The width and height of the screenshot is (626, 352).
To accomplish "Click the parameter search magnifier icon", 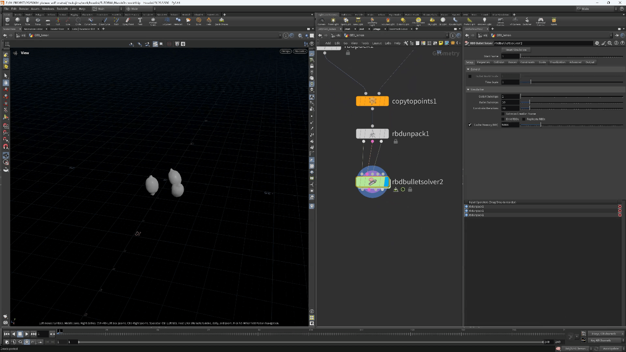I will pyautogui.click(x=610, y=43).
